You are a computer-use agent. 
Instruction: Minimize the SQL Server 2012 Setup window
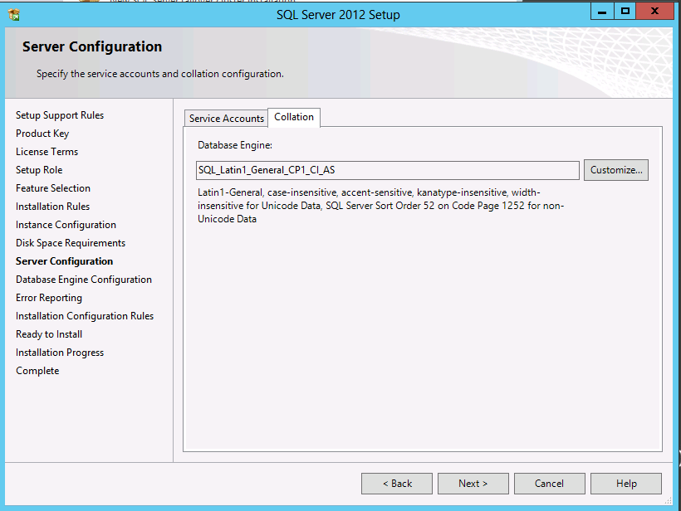coord(602,12)
